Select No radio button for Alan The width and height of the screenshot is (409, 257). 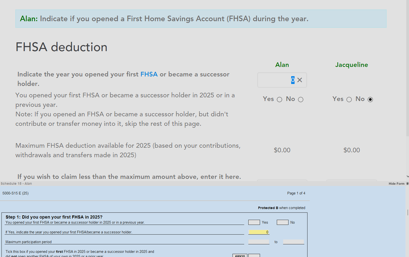[x=301, y=99]
